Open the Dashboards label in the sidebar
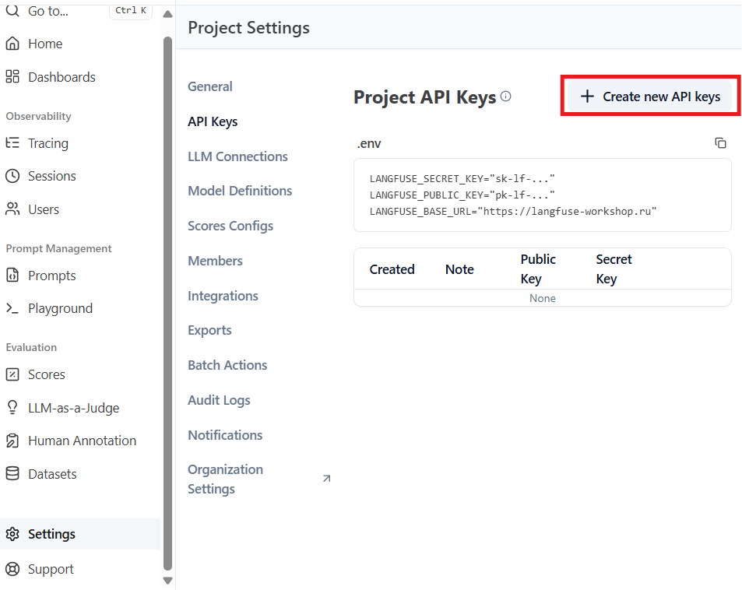Image resolution: width=742 pixels, height=590 pixels. pos(62,77)
